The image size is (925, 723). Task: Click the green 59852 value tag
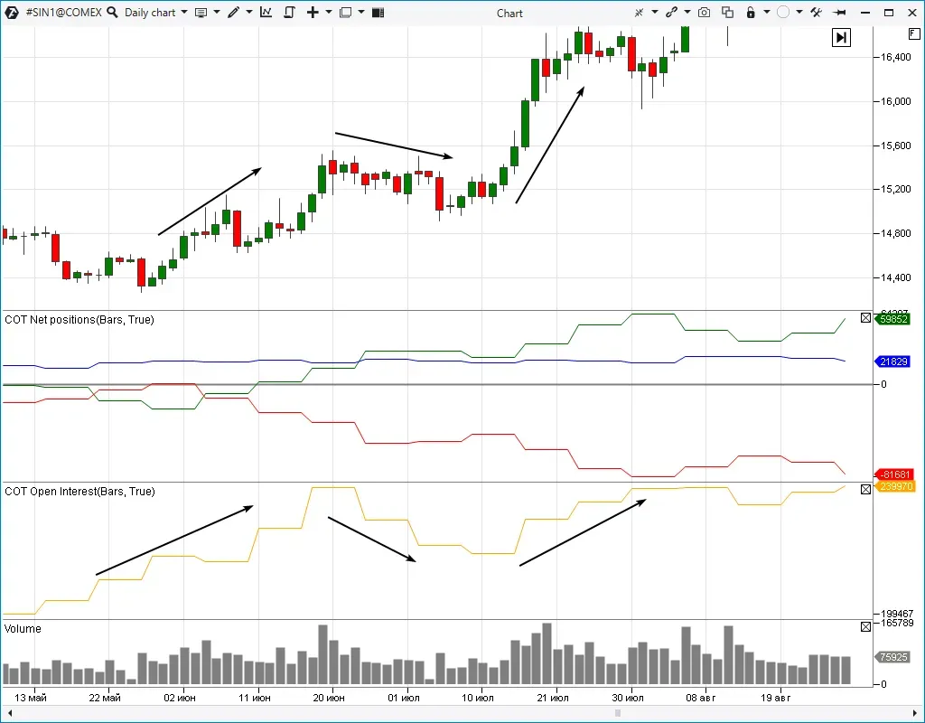893,319
